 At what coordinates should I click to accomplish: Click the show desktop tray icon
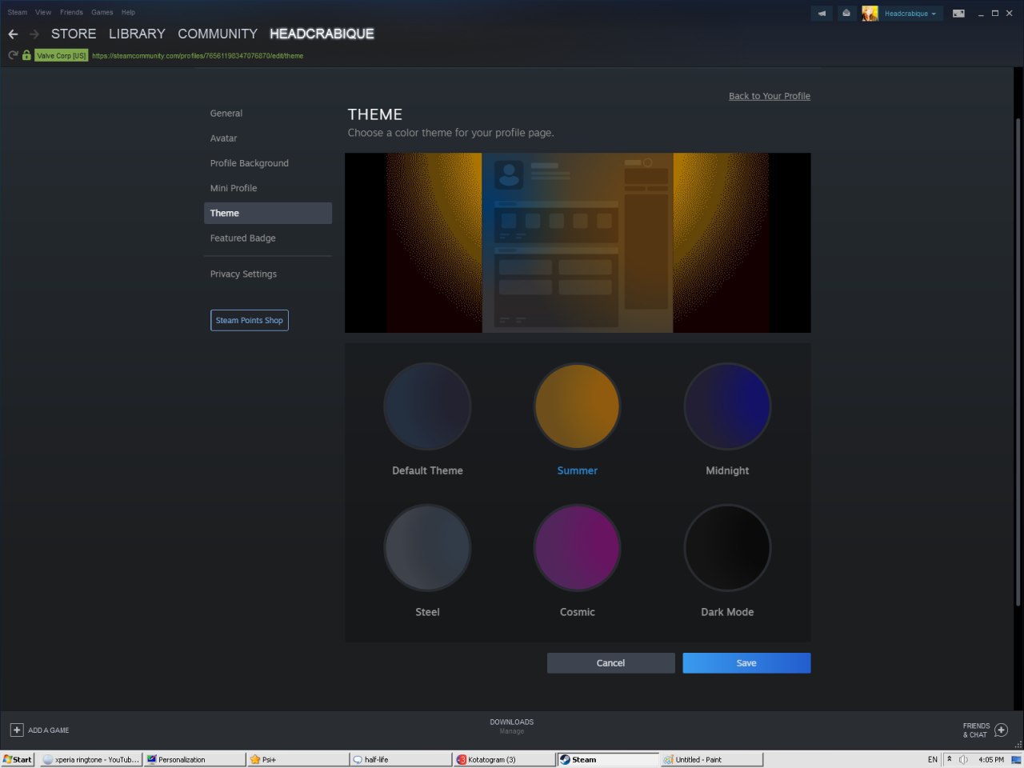click(1016, 759)
